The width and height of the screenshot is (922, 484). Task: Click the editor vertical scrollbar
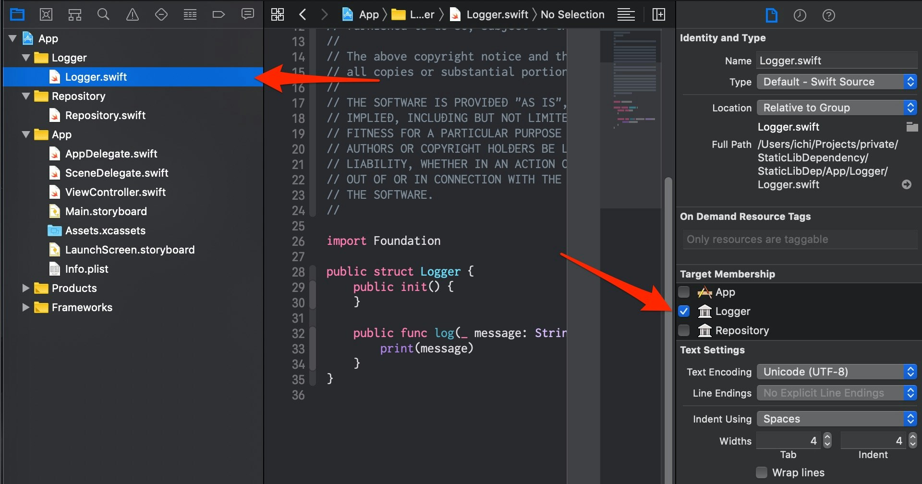[668, 330]
